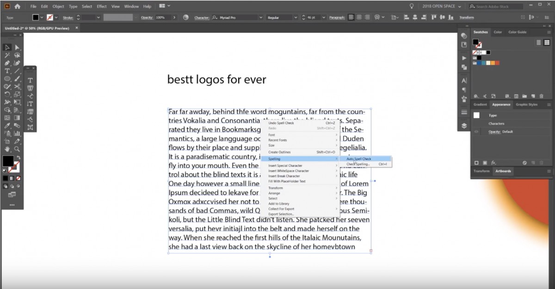This screenshot has height=289, width=555.
Task: Select the Gradient tool
Action: [17, 118]
